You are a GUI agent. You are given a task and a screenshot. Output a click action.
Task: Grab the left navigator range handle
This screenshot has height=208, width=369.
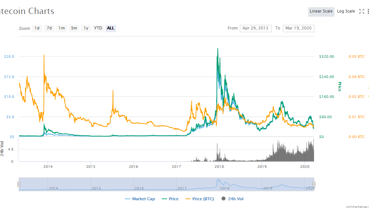pos(19,184)
